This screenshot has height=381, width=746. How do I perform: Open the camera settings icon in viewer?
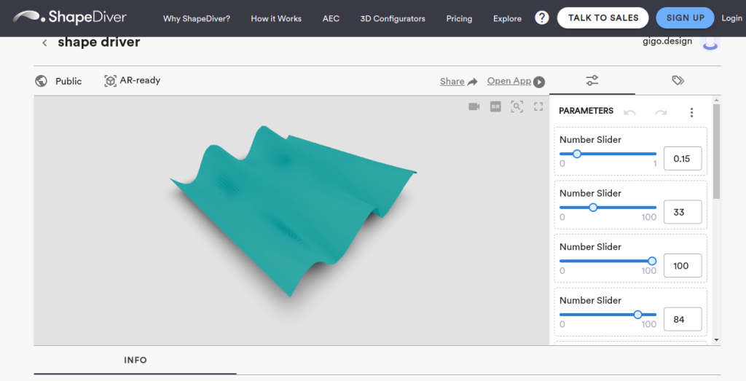pos(474,106)
